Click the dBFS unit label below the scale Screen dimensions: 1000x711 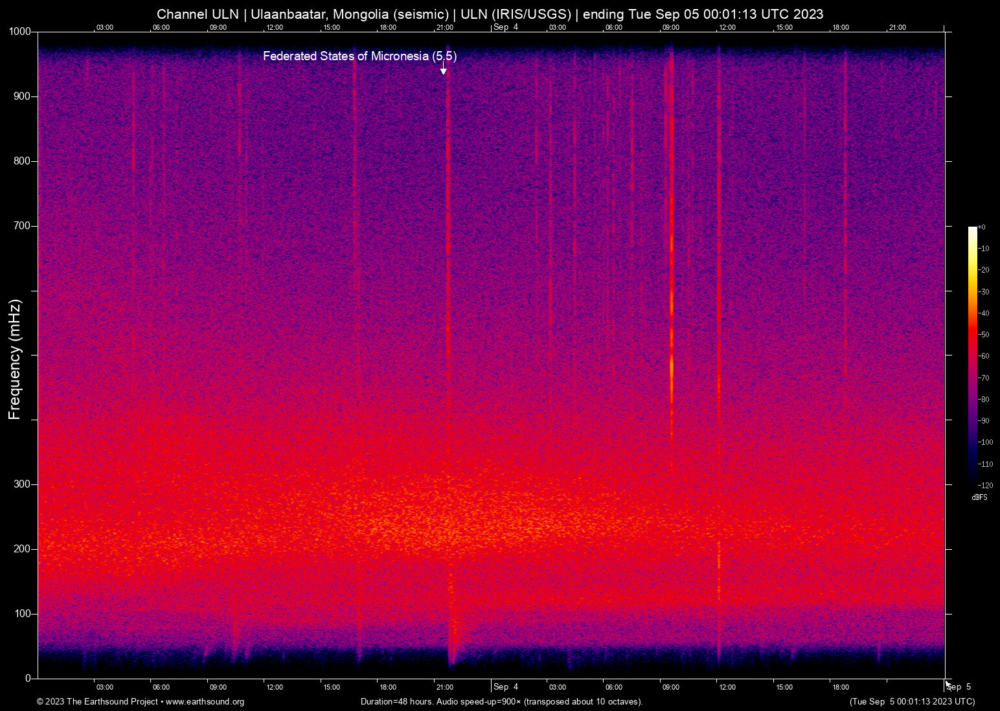click(x=979, y=497)
